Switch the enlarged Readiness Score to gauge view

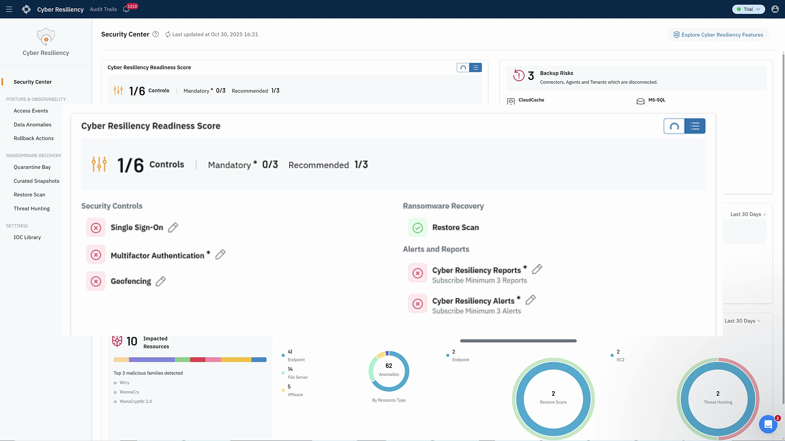pyautogui.click(x=674, y=126)
